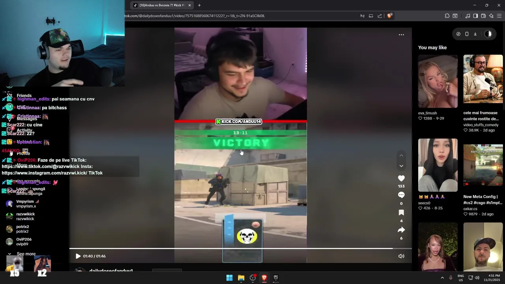Open the Windows Start menu

coord(229,278)
